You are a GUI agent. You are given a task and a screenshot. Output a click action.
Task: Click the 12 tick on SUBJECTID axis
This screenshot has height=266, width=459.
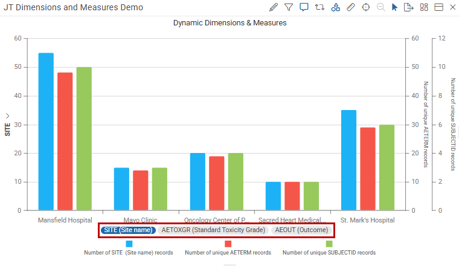coord(441,38)
